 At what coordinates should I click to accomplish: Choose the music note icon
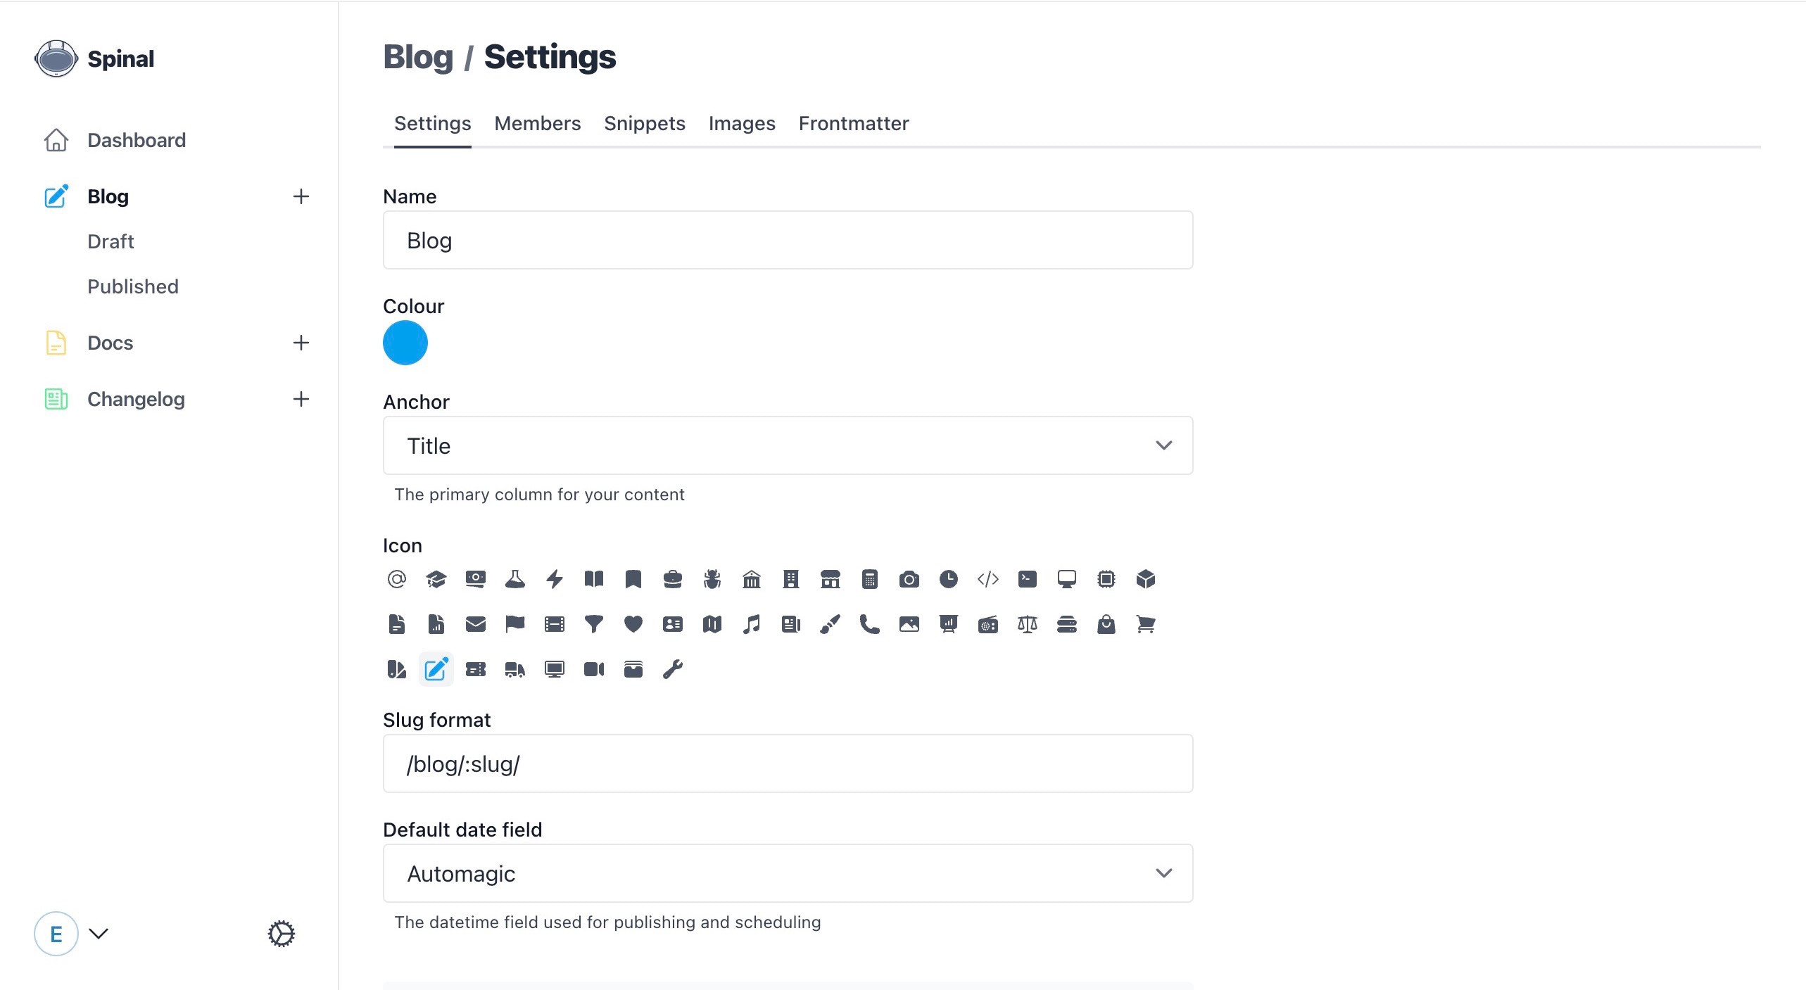[752, 624]
